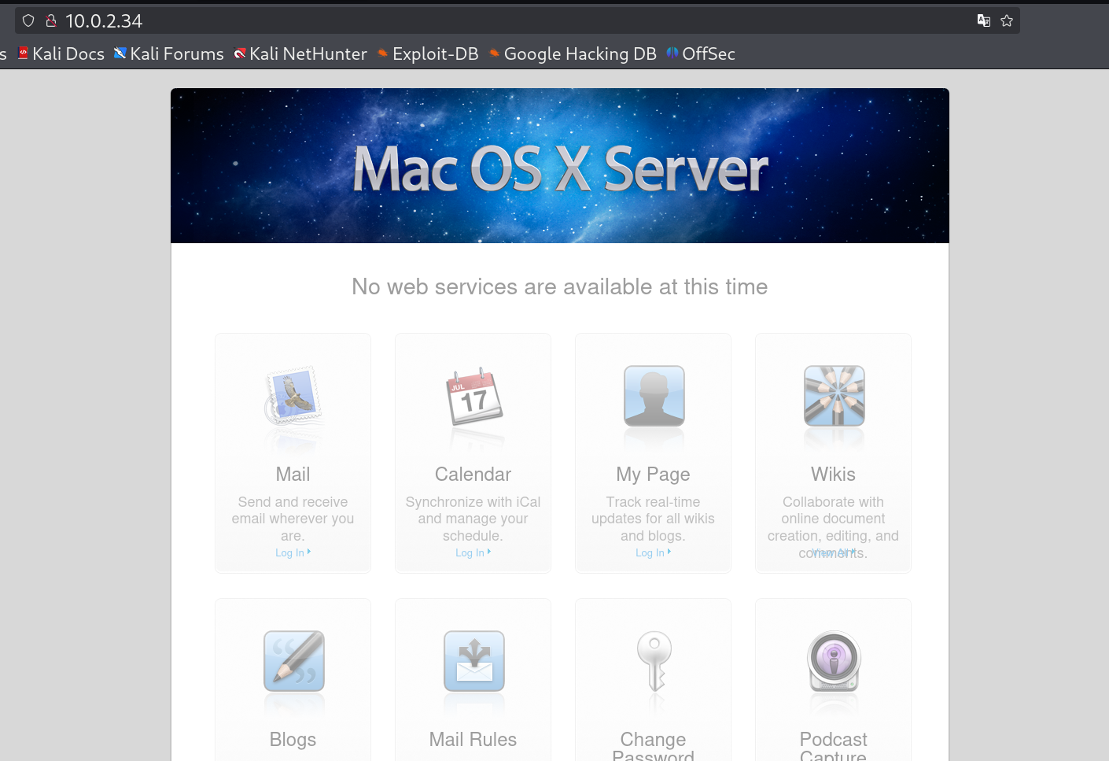Click the Change Password heading text

[653, 747]
